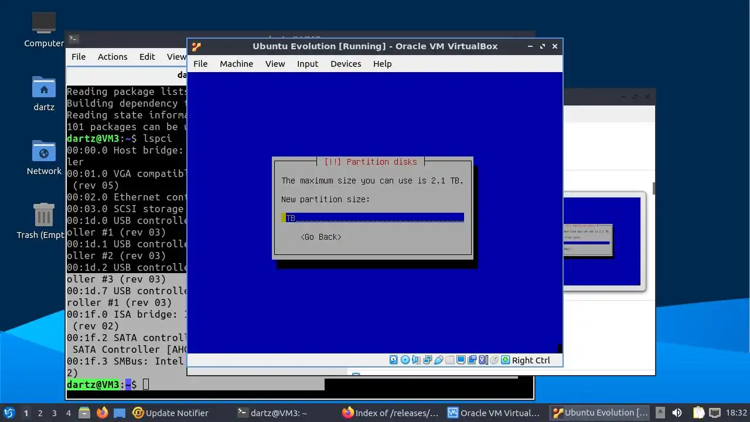Image resolution: width=750 pixels, height=422 pixels.
Task: Switch to Index of /releases Firefox taskbar entry
Action: pyautogui.click(x=390, y=413)
